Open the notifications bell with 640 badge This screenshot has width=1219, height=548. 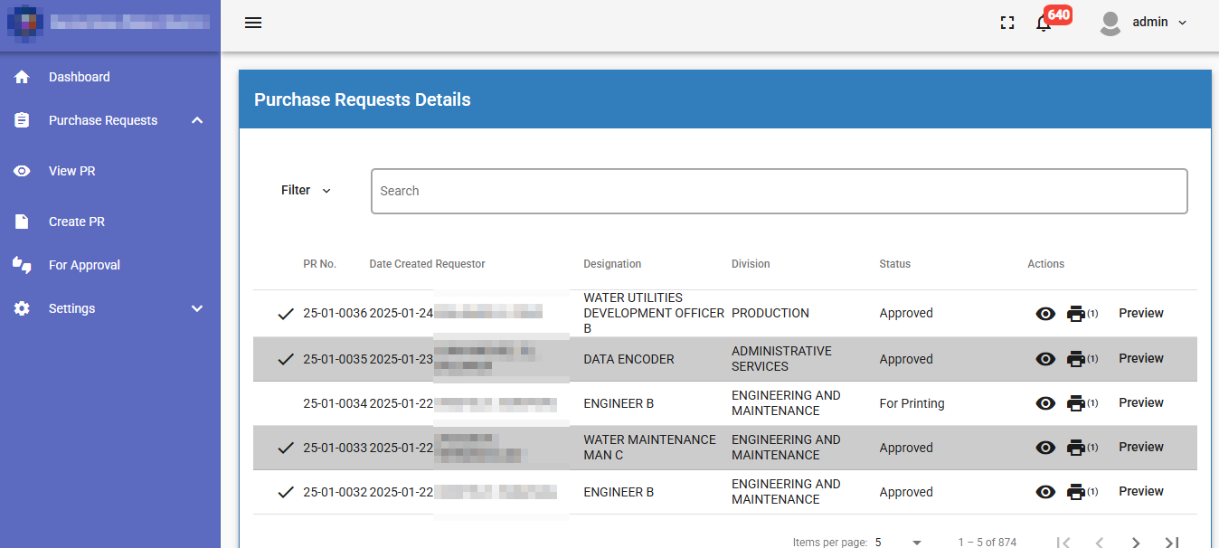(x=1044, y=24)
